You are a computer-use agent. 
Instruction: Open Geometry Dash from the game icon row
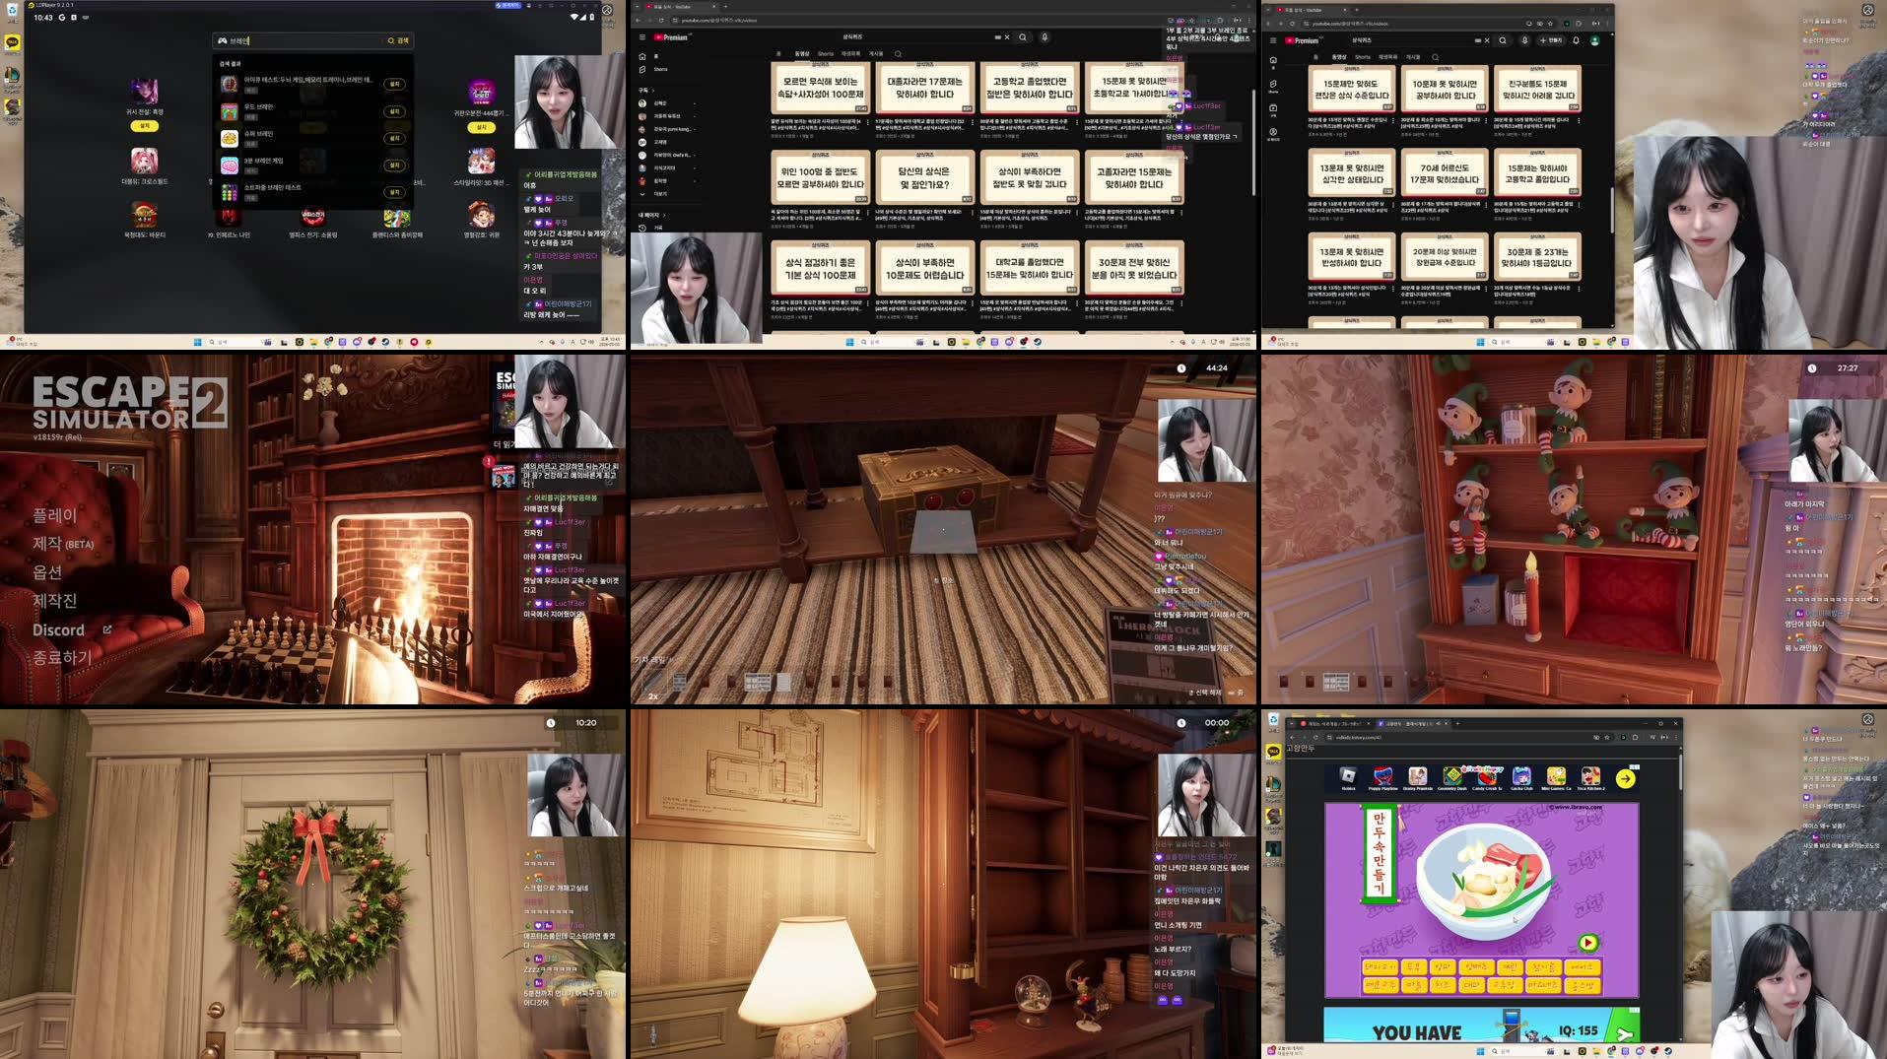pos(1453,777)
